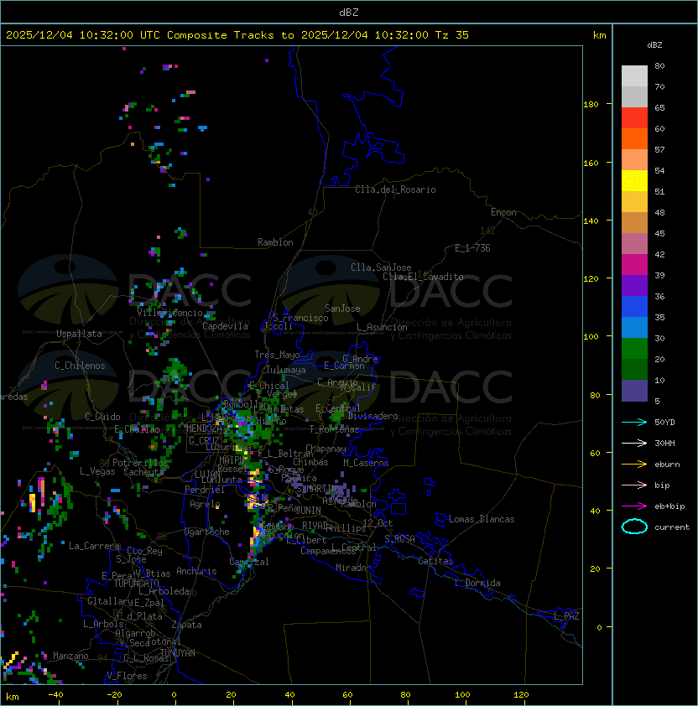Select the orange 60 dBZ color swatch
Screen dimensions: 698x706
click(634, 139)
